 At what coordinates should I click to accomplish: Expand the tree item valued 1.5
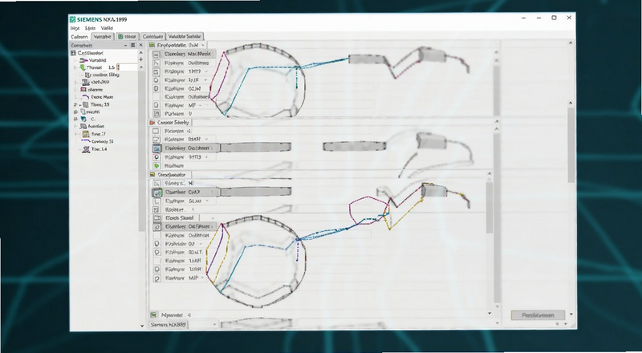pos(75,67)
